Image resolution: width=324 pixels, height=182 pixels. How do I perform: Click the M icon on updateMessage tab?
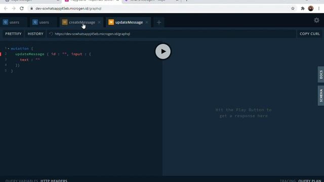tap(111, 22)
